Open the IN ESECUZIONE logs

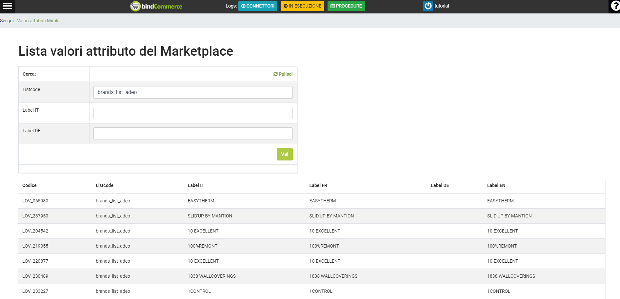pos(302,6)
